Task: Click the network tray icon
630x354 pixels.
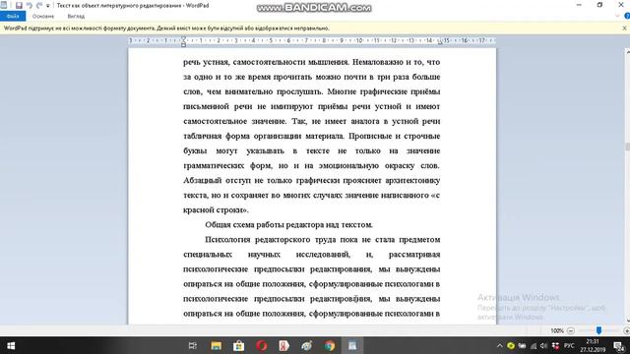Action: point(534,345)
